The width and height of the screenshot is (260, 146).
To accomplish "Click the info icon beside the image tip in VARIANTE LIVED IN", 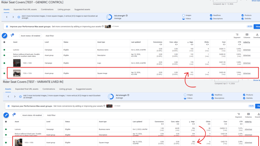I will pyautogui.click(x=20, y=97).
